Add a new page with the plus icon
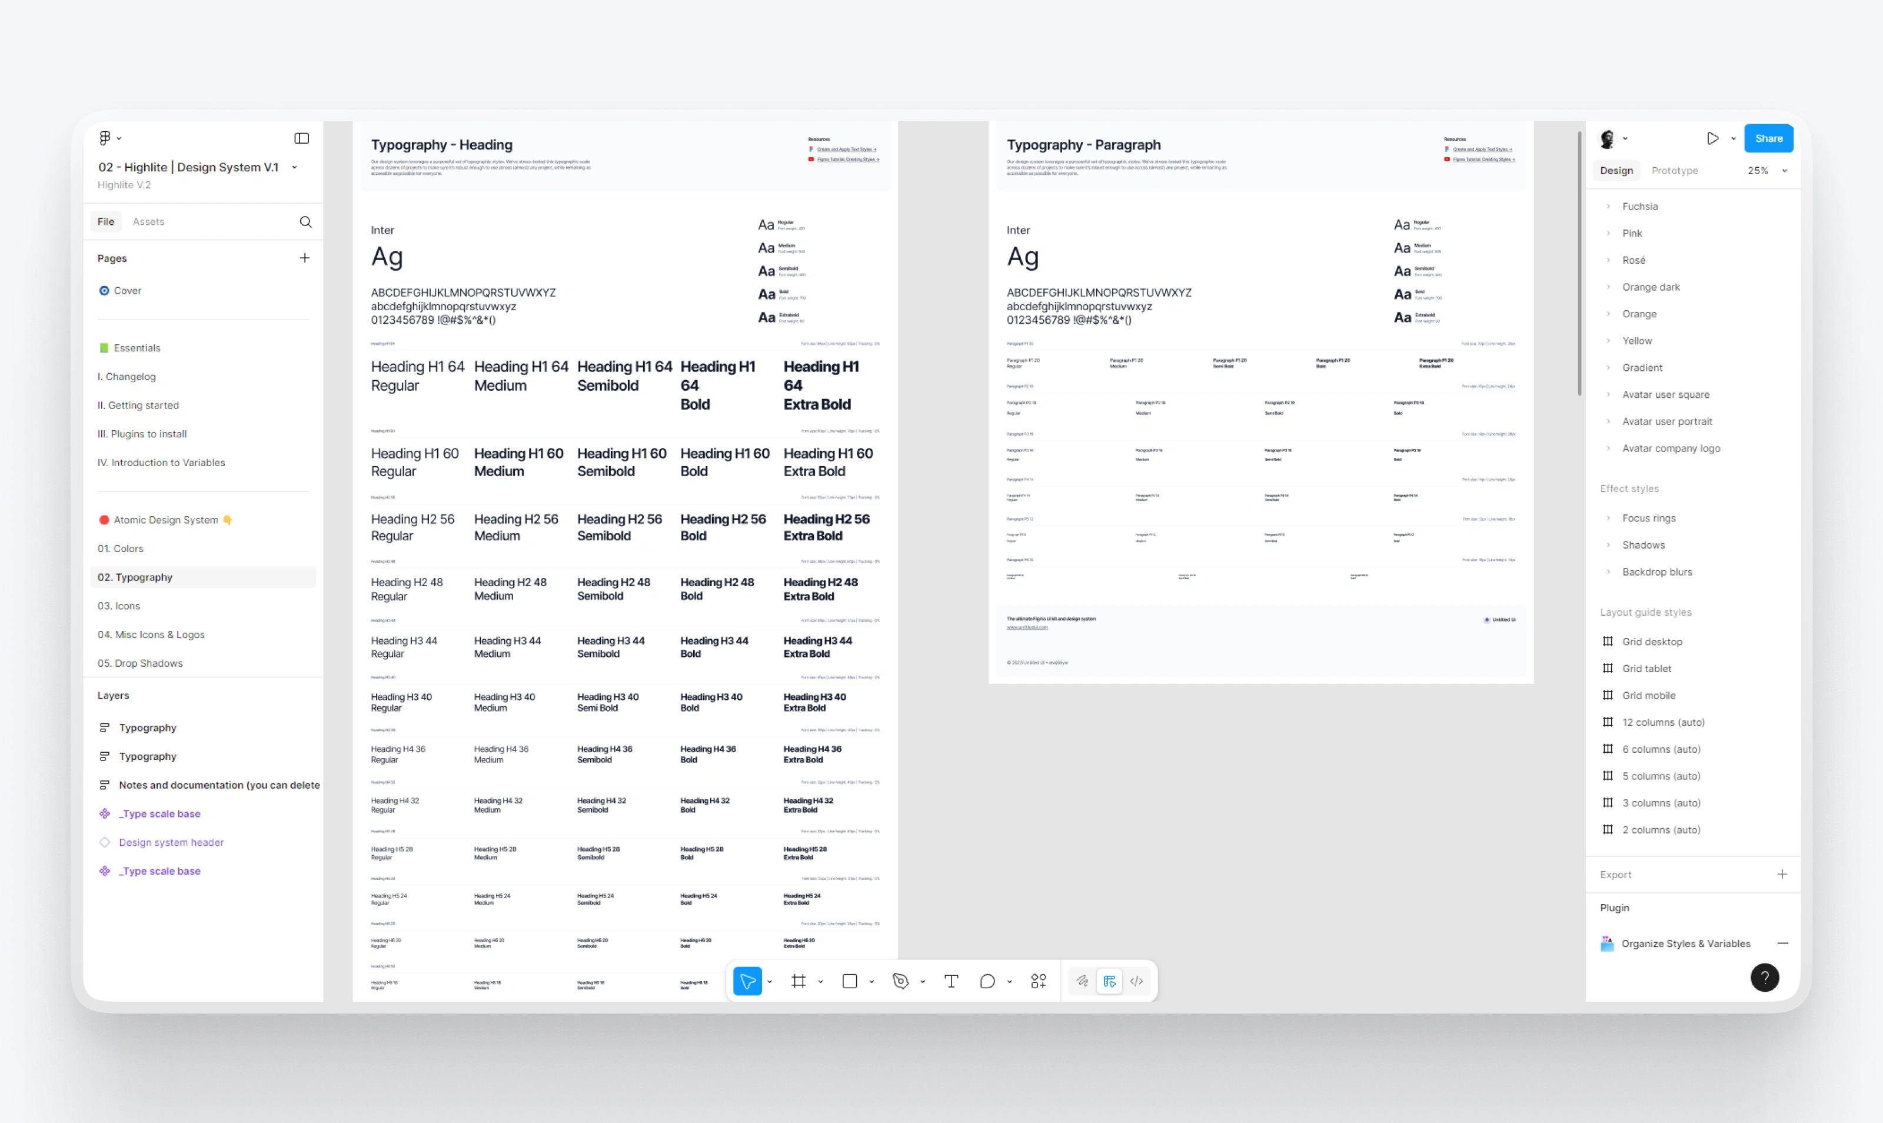This screenshot has width=1883, height=1123. click(x=305, y=258)
